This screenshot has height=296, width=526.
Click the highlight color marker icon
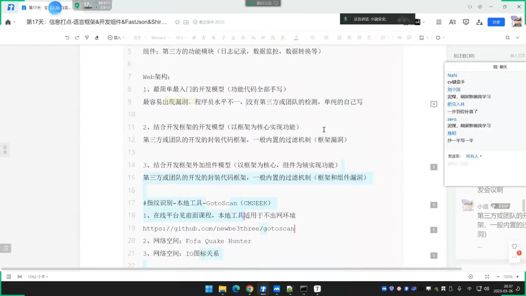283,38
